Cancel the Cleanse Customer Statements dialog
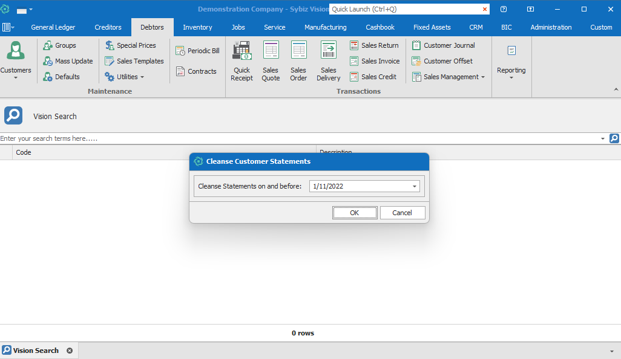Image resolution: width=621 pixels, height=359 pixels. point(402,213)
